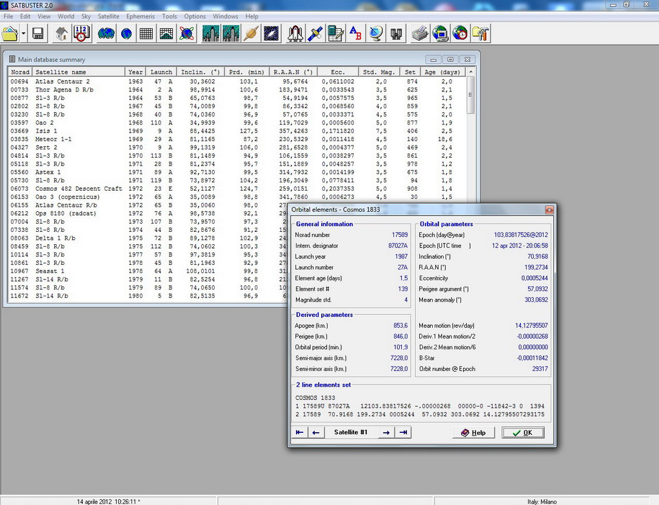659x505 pixels.
Task: Click the house home-location icon
Action: pyautogui.click(x=62, y=33)
